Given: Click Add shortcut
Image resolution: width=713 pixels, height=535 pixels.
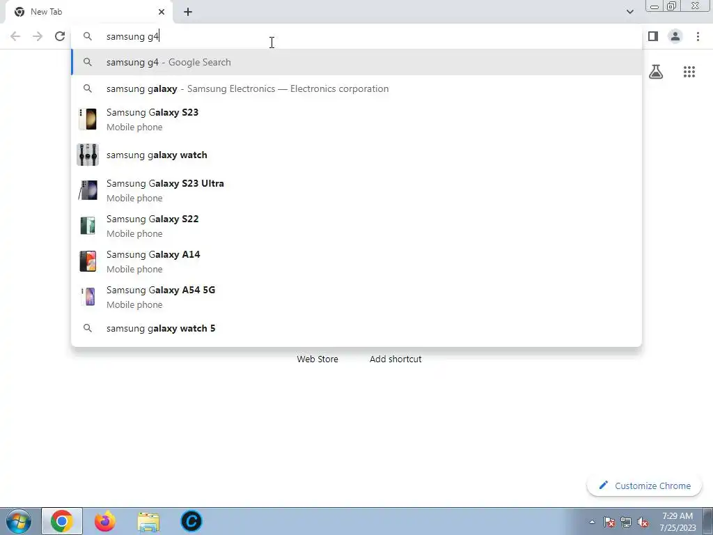Looking at the screenshot, I should click(x=395, y=359).
